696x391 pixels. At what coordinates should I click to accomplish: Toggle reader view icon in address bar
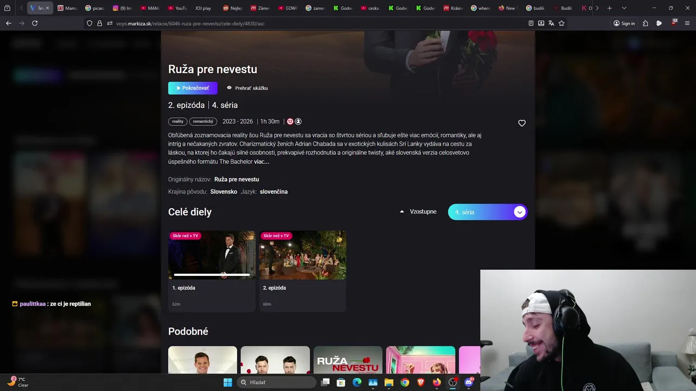tap(531, 23)
